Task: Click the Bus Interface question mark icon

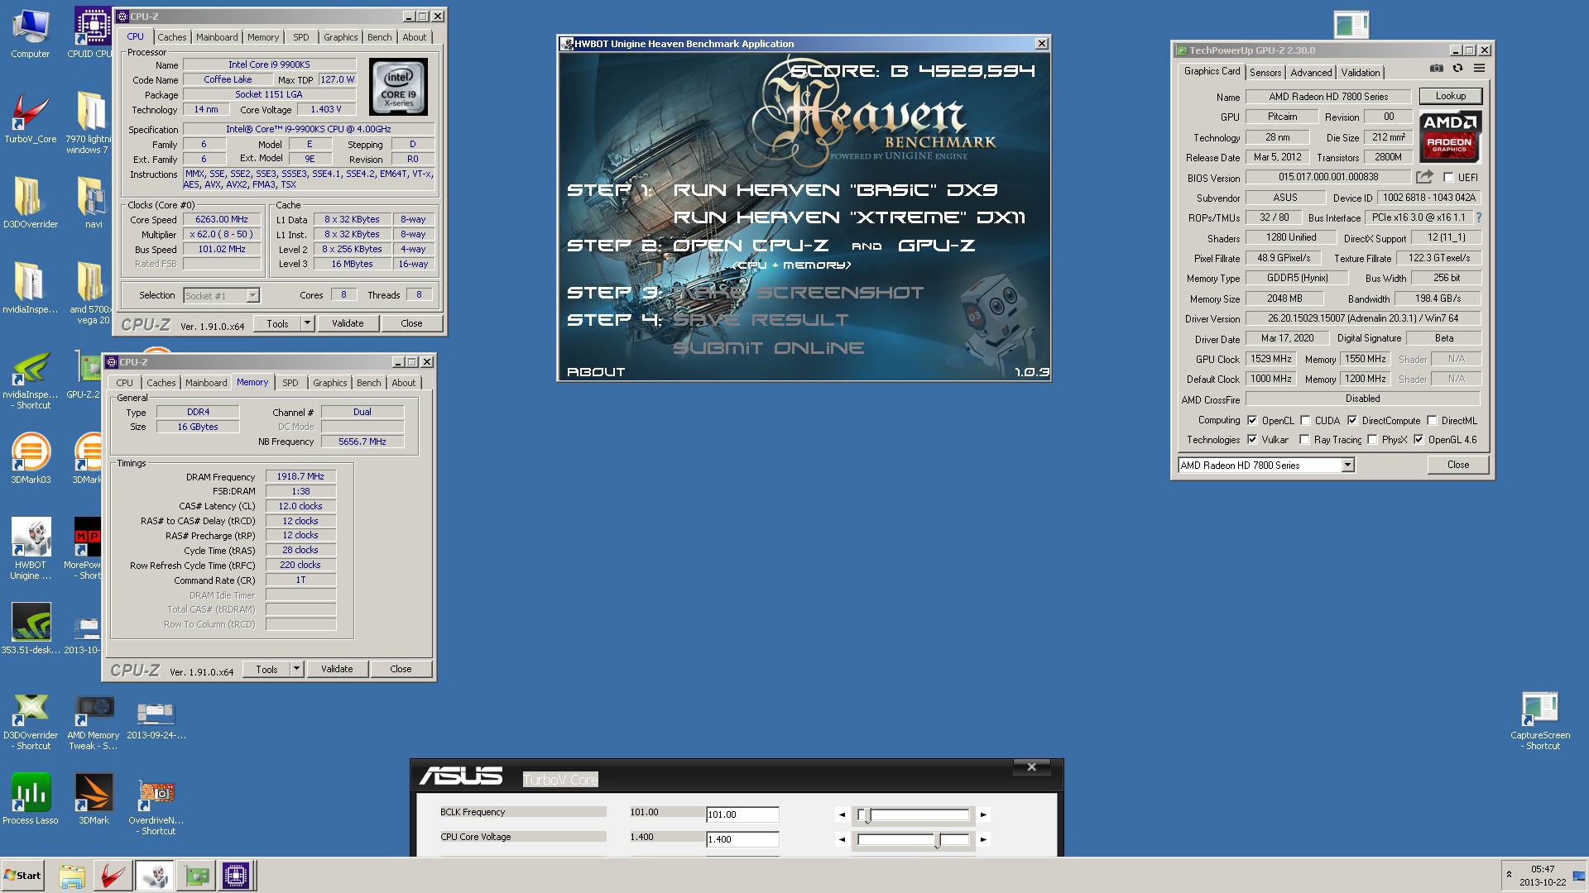Action: 1478,217
